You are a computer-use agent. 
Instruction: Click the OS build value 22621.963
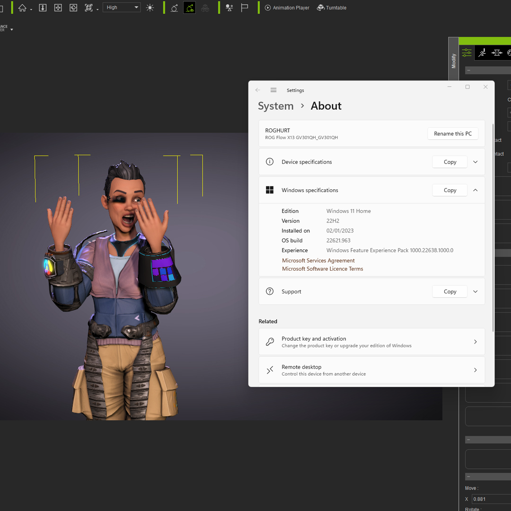[x=338, y=240]
